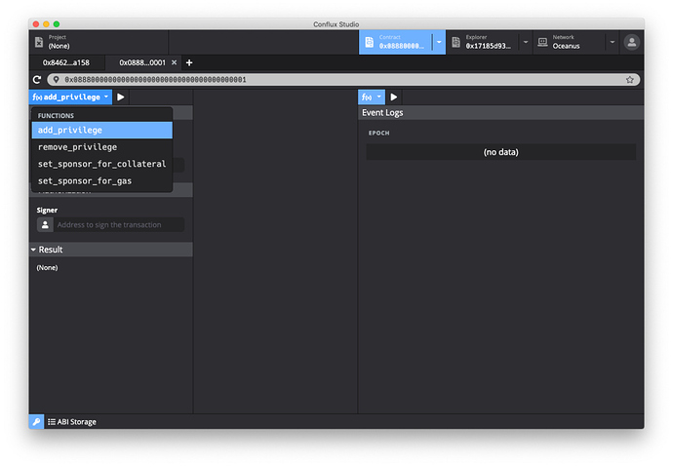Open the user account avatar menu
Image resolution: width=673 pixels, height=467 pixels.
pyautogui.click(x=632, y=42)
